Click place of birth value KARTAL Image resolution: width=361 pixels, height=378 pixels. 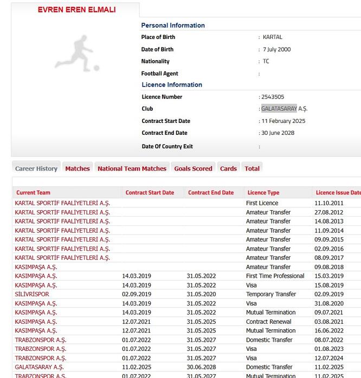pos(273,37)
